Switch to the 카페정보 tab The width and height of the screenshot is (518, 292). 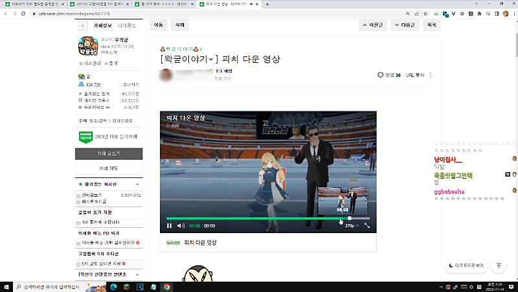click(x=103, y=26)
